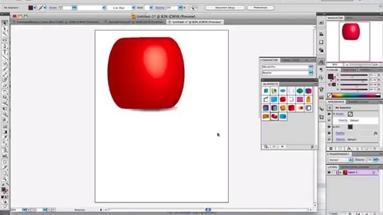Screen dimensions: 383x215
Task: Select the Zoom tool magnifier
Action: (5, 179)
